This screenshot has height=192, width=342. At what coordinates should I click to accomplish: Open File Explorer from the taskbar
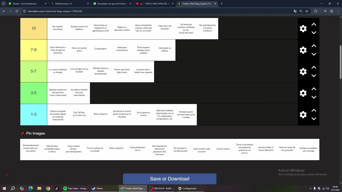[x=39, y=188]
